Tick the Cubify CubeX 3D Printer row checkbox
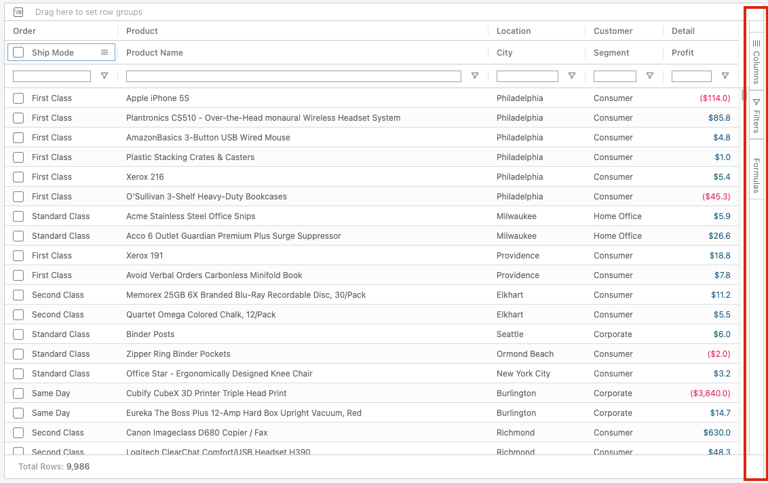The height and width of the screenshot is (483, 768). tap(18, 393)
